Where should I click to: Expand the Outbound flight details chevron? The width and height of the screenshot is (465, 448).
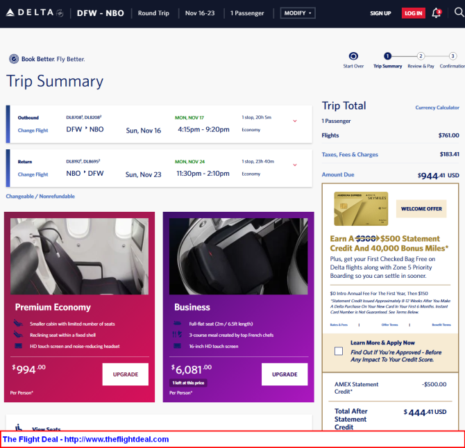[x=295, y=121]
